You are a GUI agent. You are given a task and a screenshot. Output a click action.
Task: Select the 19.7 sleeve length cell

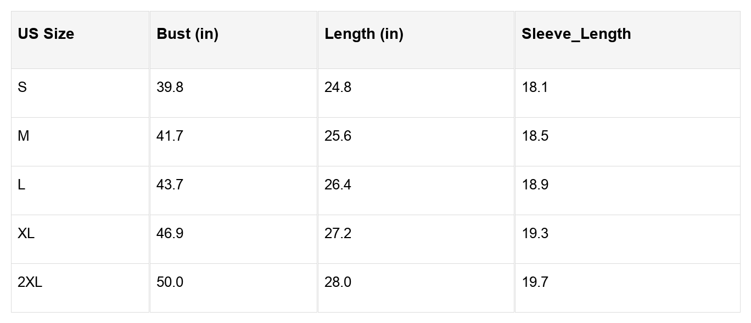[x=535, y=282]
